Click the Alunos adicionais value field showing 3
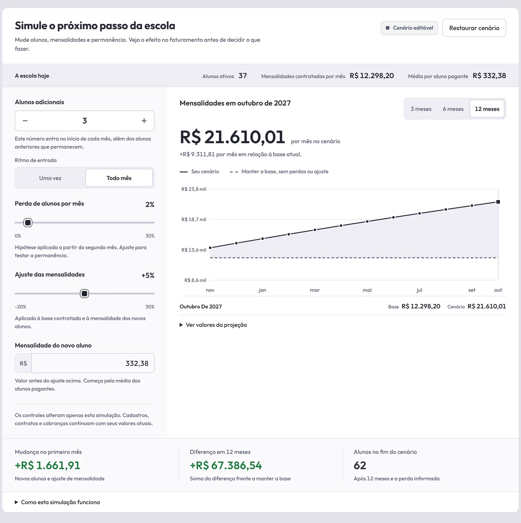 (85, 121)
